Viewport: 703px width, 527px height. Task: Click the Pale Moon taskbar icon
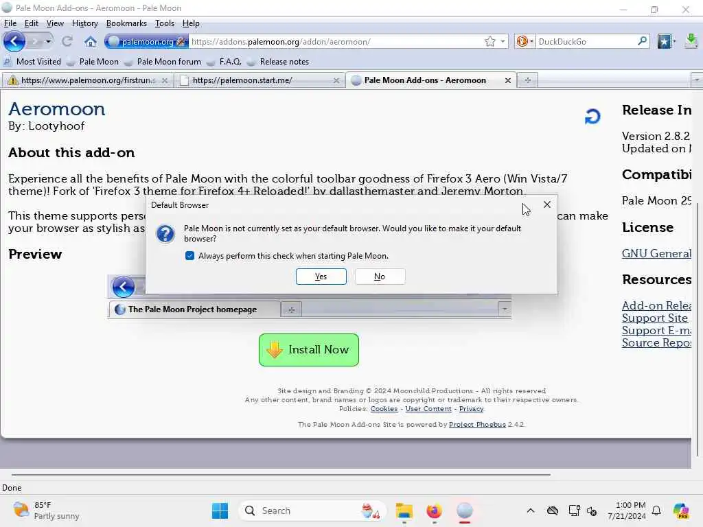(x=465, y=511)
